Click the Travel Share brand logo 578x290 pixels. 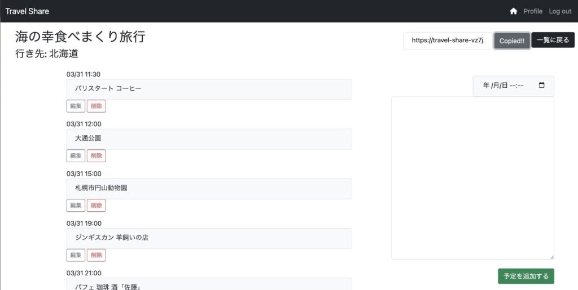coord(27,11)
